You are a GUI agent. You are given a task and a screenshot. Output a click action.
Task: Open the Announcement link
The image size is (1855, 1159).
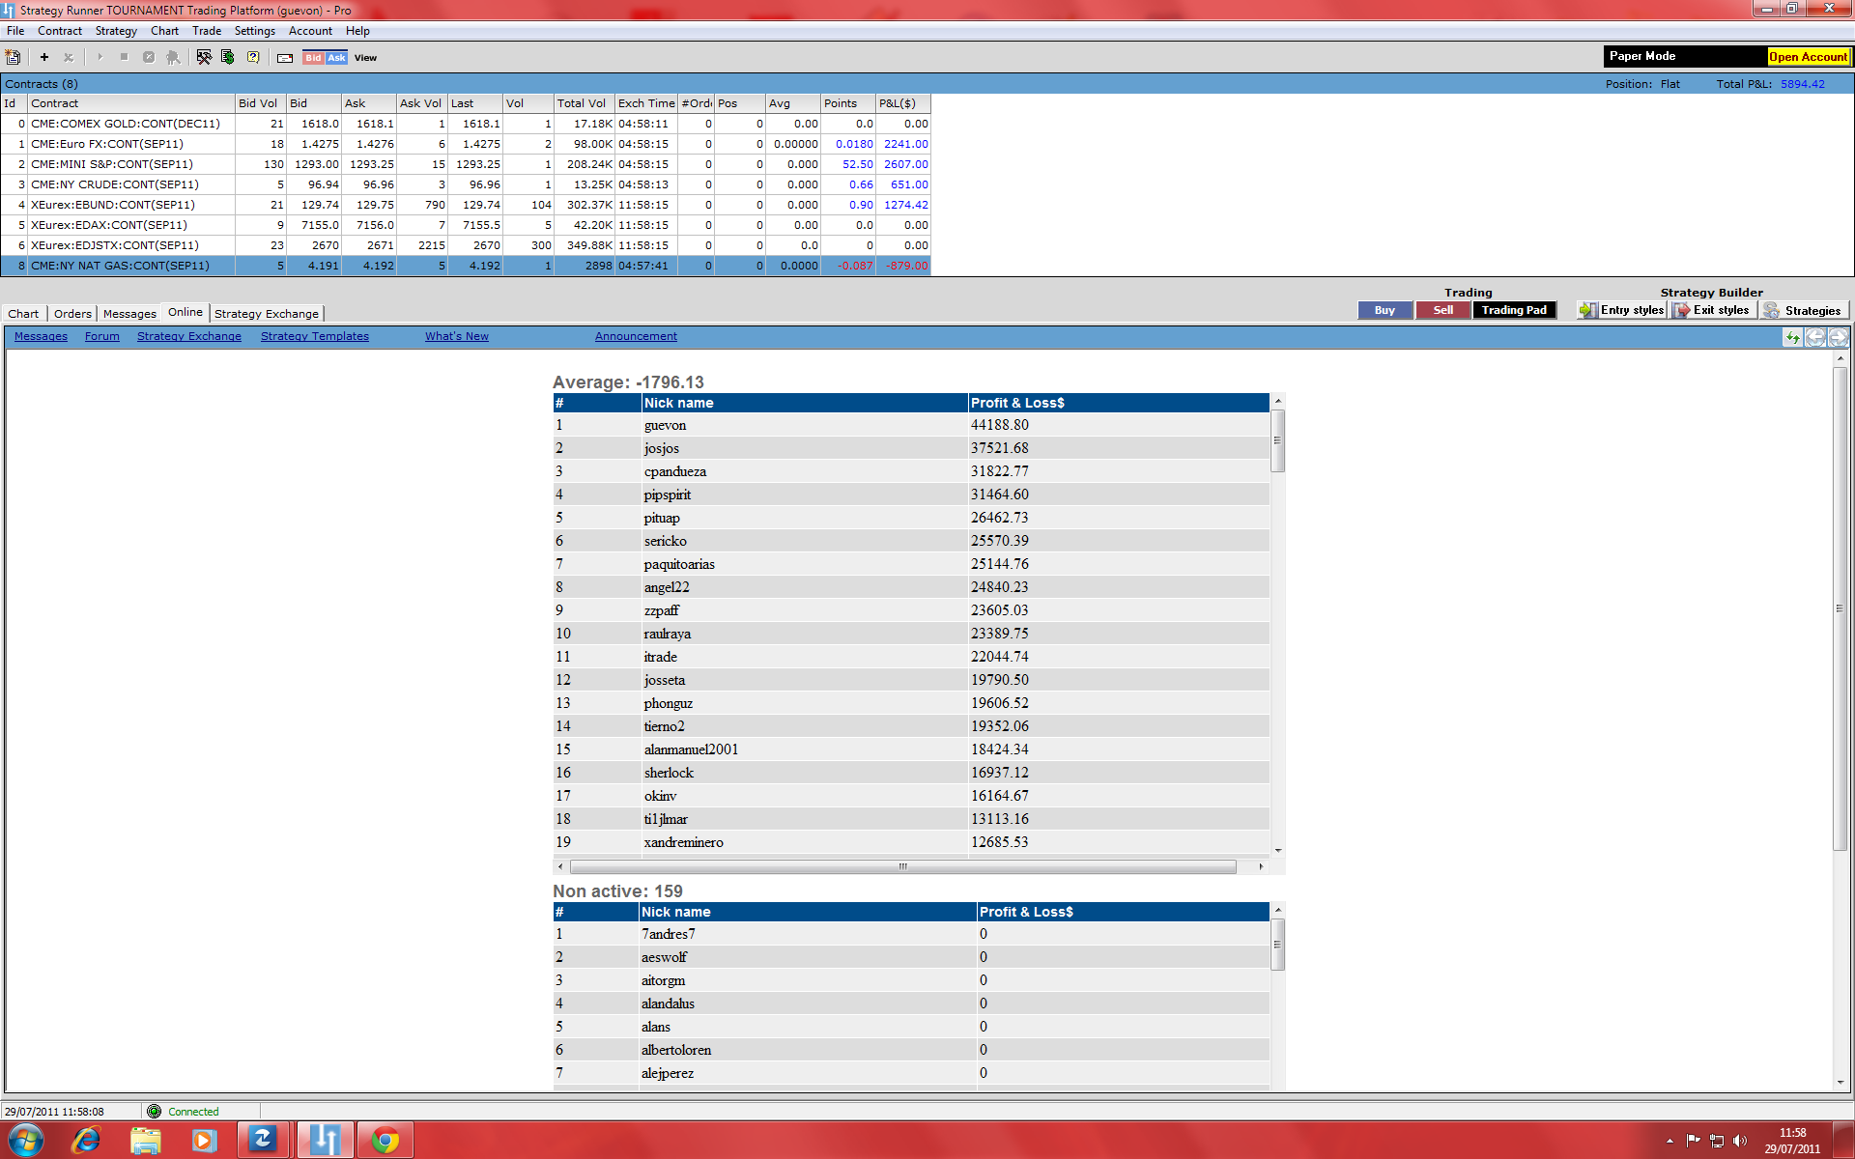pos(636,336)
